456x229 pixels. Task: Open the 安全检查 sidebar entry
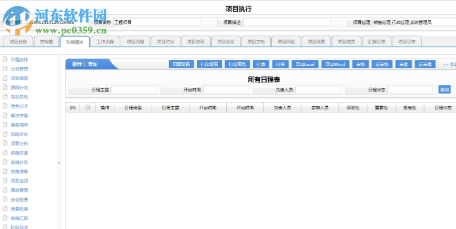[19, 200]
